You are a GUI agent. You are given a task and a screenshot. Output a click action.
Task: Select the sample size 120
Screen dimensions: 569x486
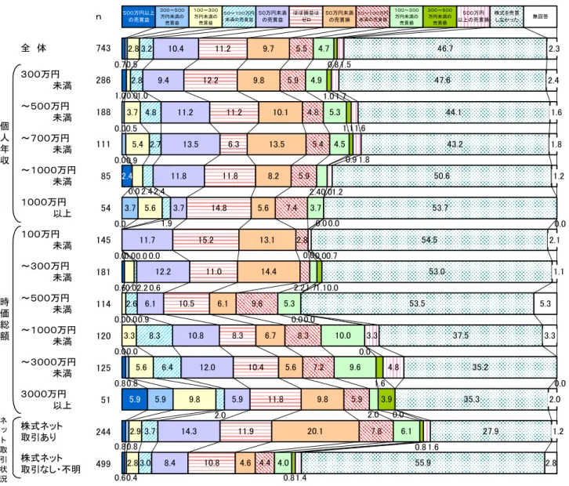coord(103,335)
